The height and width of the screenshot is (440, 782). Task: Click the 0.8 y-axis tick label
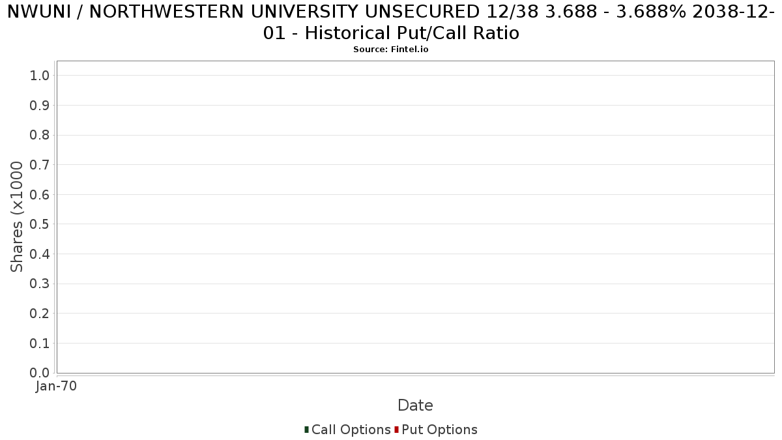tap(40, 135)
